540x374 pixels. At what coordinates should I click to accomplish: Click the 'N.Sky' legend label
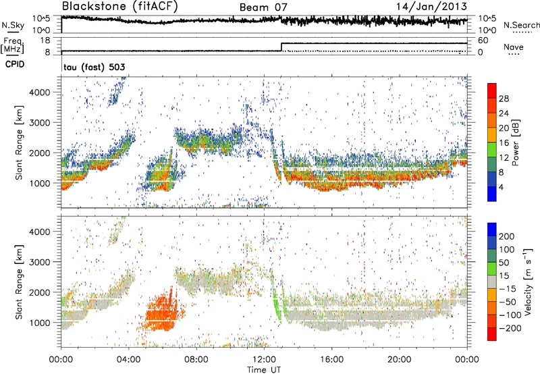coord(13,25)
